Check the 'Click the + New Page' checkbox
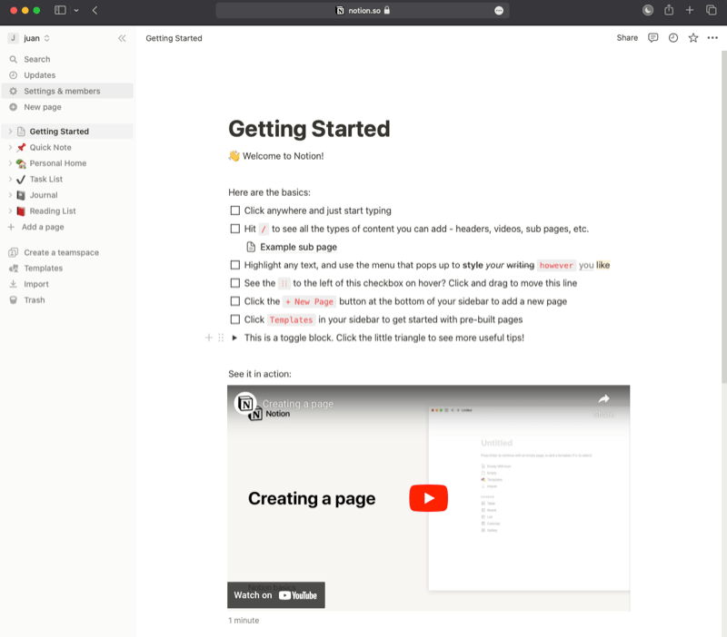This screenshot has height=637, width=727. [235, 301]
